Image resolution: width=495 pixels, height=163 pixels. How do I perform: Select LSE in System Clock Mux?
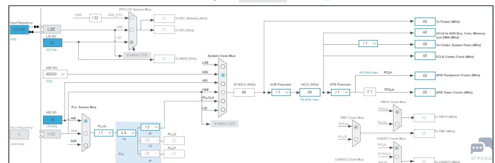pos(223,66)
